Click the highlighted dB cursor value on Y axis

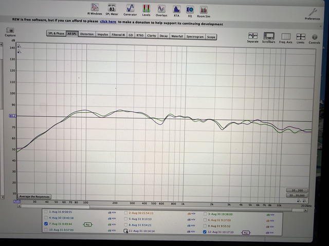coord(12,116)
